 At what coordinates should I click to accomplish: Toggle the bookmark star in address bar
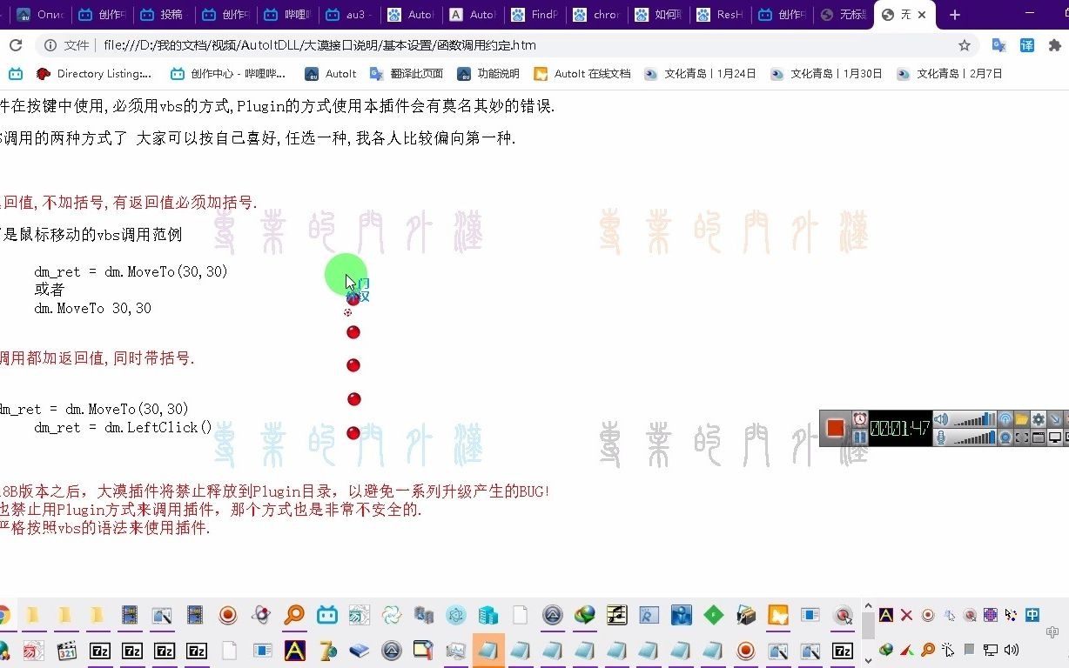tap(965, 44)
